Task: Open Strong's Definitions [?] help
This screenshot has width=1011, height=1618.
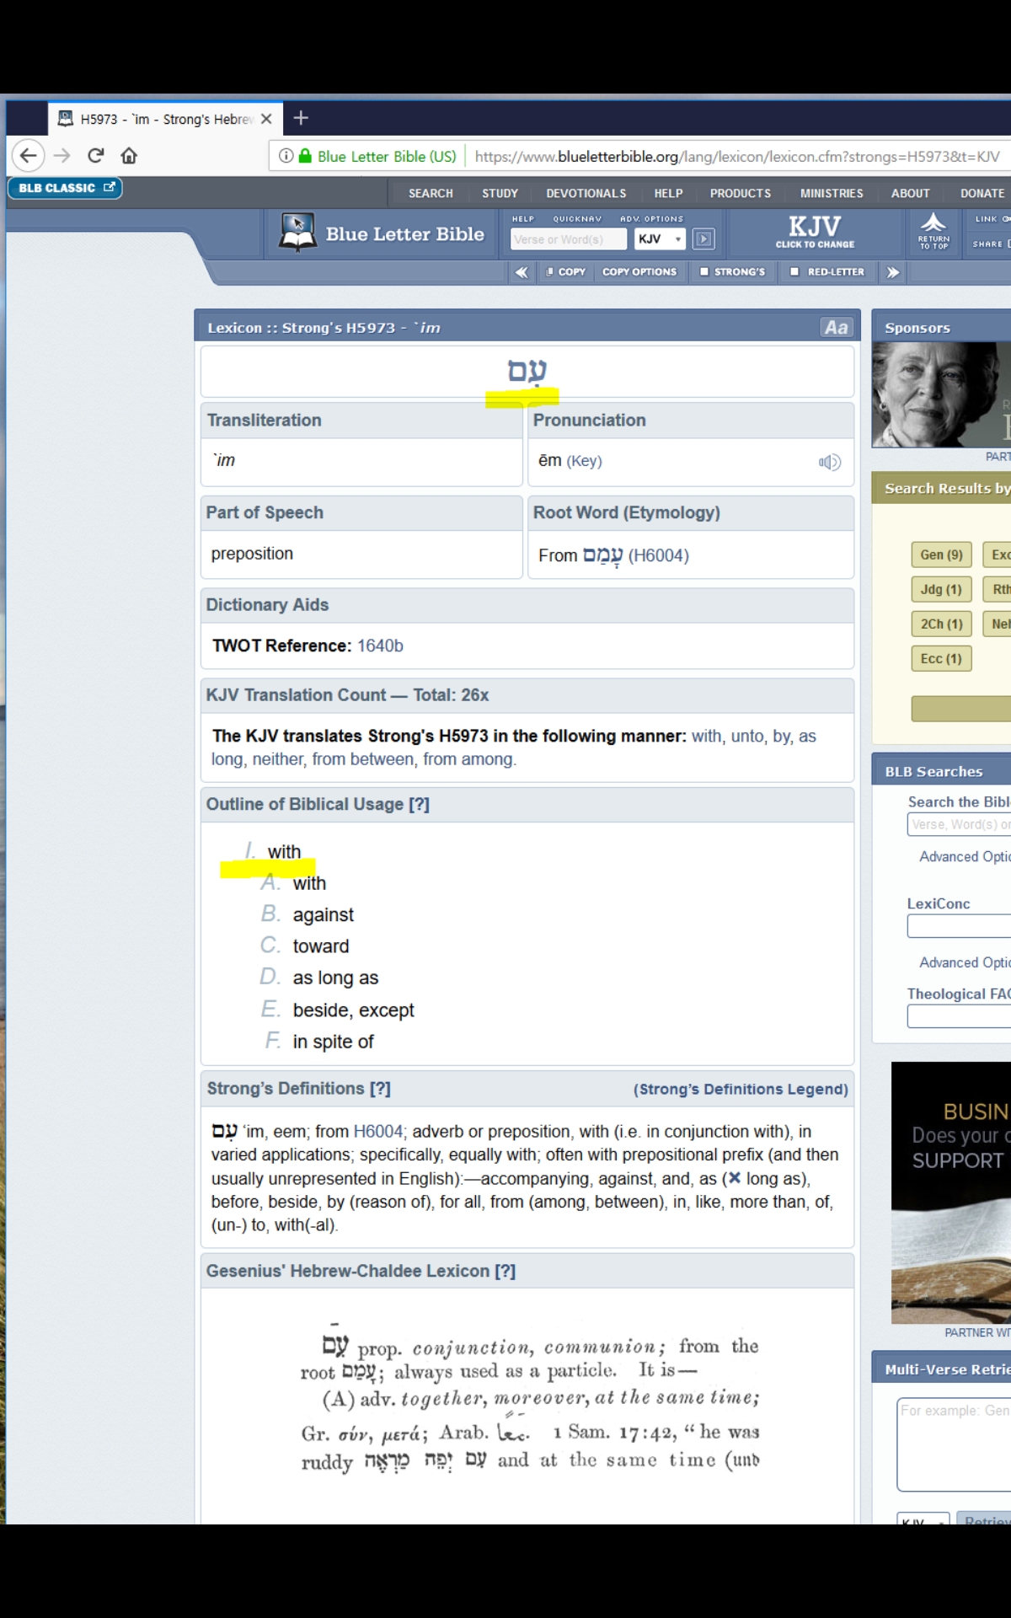Action: tap(380, 1088)
